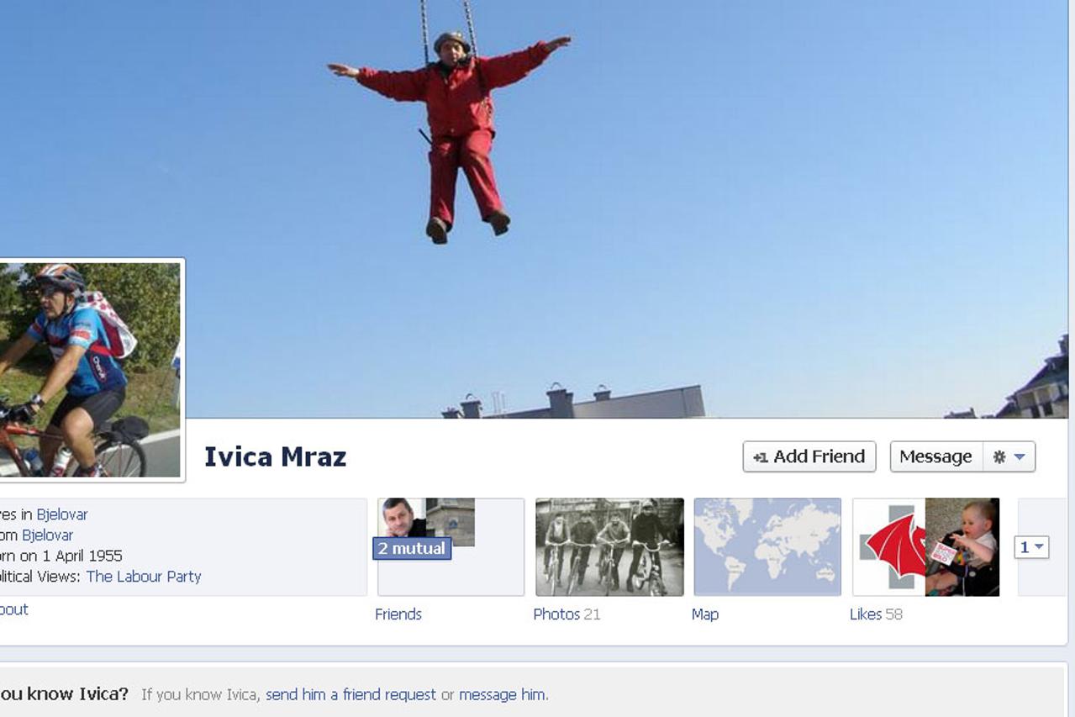The width and height of the screenshot is (1075, 717).
Task: Click the Add Friend button
Action: pyautogui.click(x=809, y=456)
